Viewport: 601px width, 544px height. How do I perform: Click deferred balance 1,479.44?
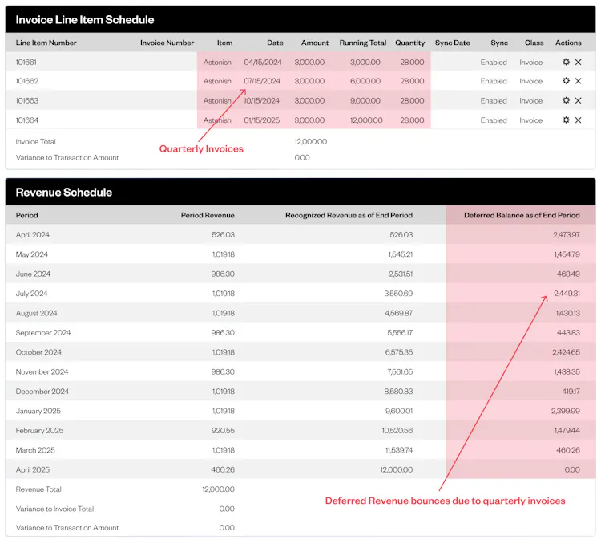(x=567, y=430)
